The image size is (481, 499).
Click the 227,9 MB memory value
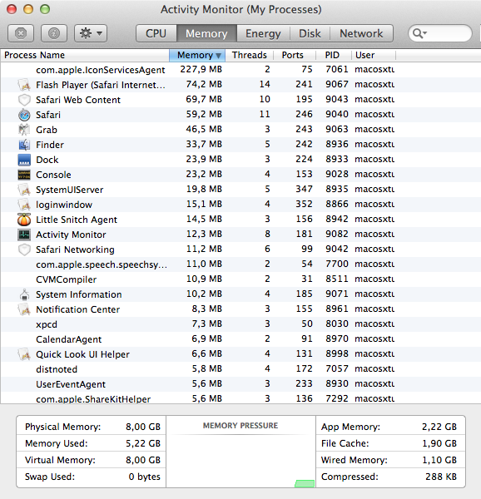(201, 69)
